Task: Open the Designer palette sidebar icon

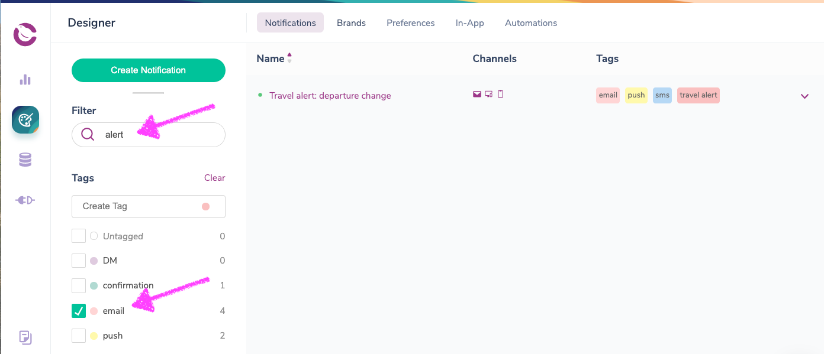Action: (x=25, y=120)
